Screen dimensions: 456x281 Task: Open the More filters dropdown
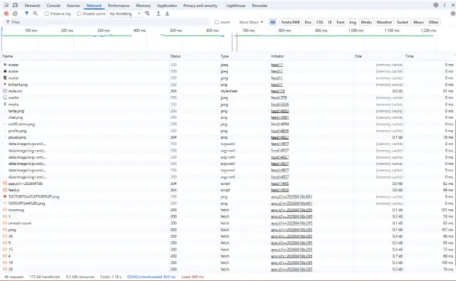point(251,22)
